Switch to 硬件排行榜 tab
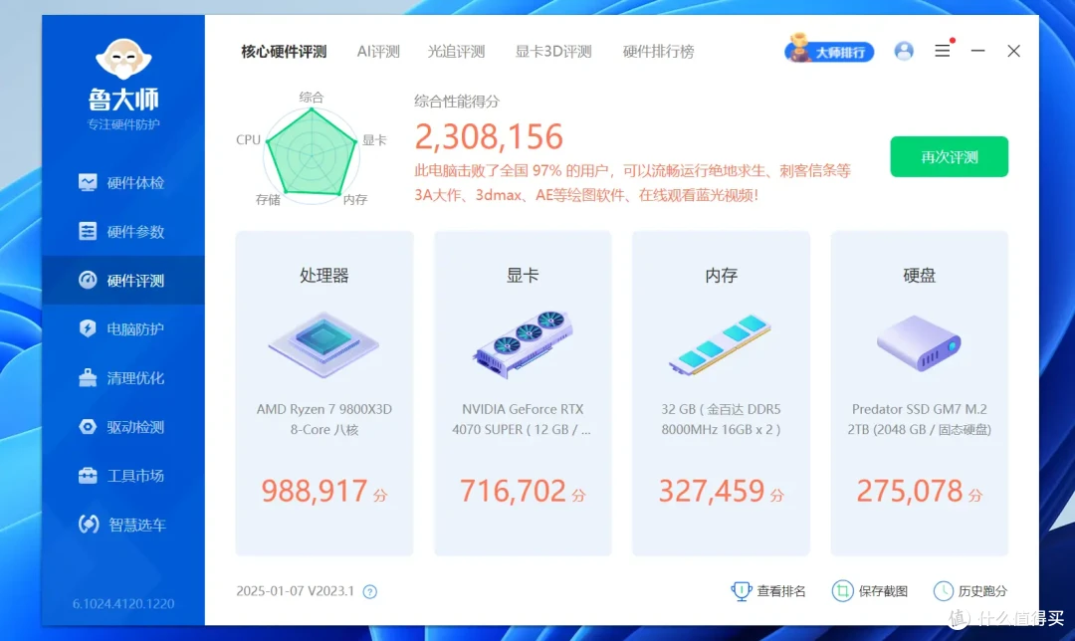The image size is (1075, 641). [659, 52]
